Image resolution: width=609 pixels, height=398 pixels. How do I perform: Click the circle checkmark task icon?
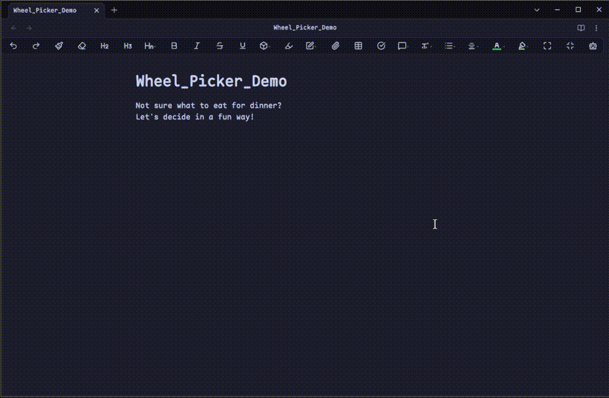pos(381,46)
